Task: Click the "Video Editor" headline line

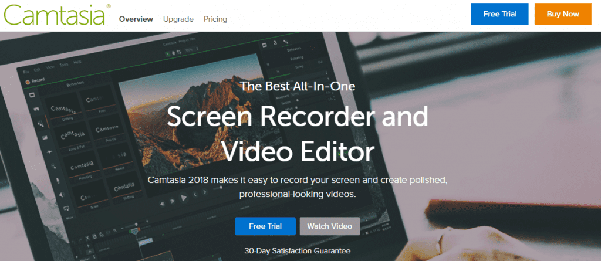Action: (x=298, y=151)
